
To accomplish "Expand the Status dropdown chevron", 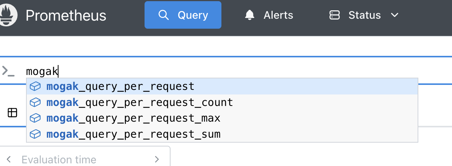I will (394, 15).
